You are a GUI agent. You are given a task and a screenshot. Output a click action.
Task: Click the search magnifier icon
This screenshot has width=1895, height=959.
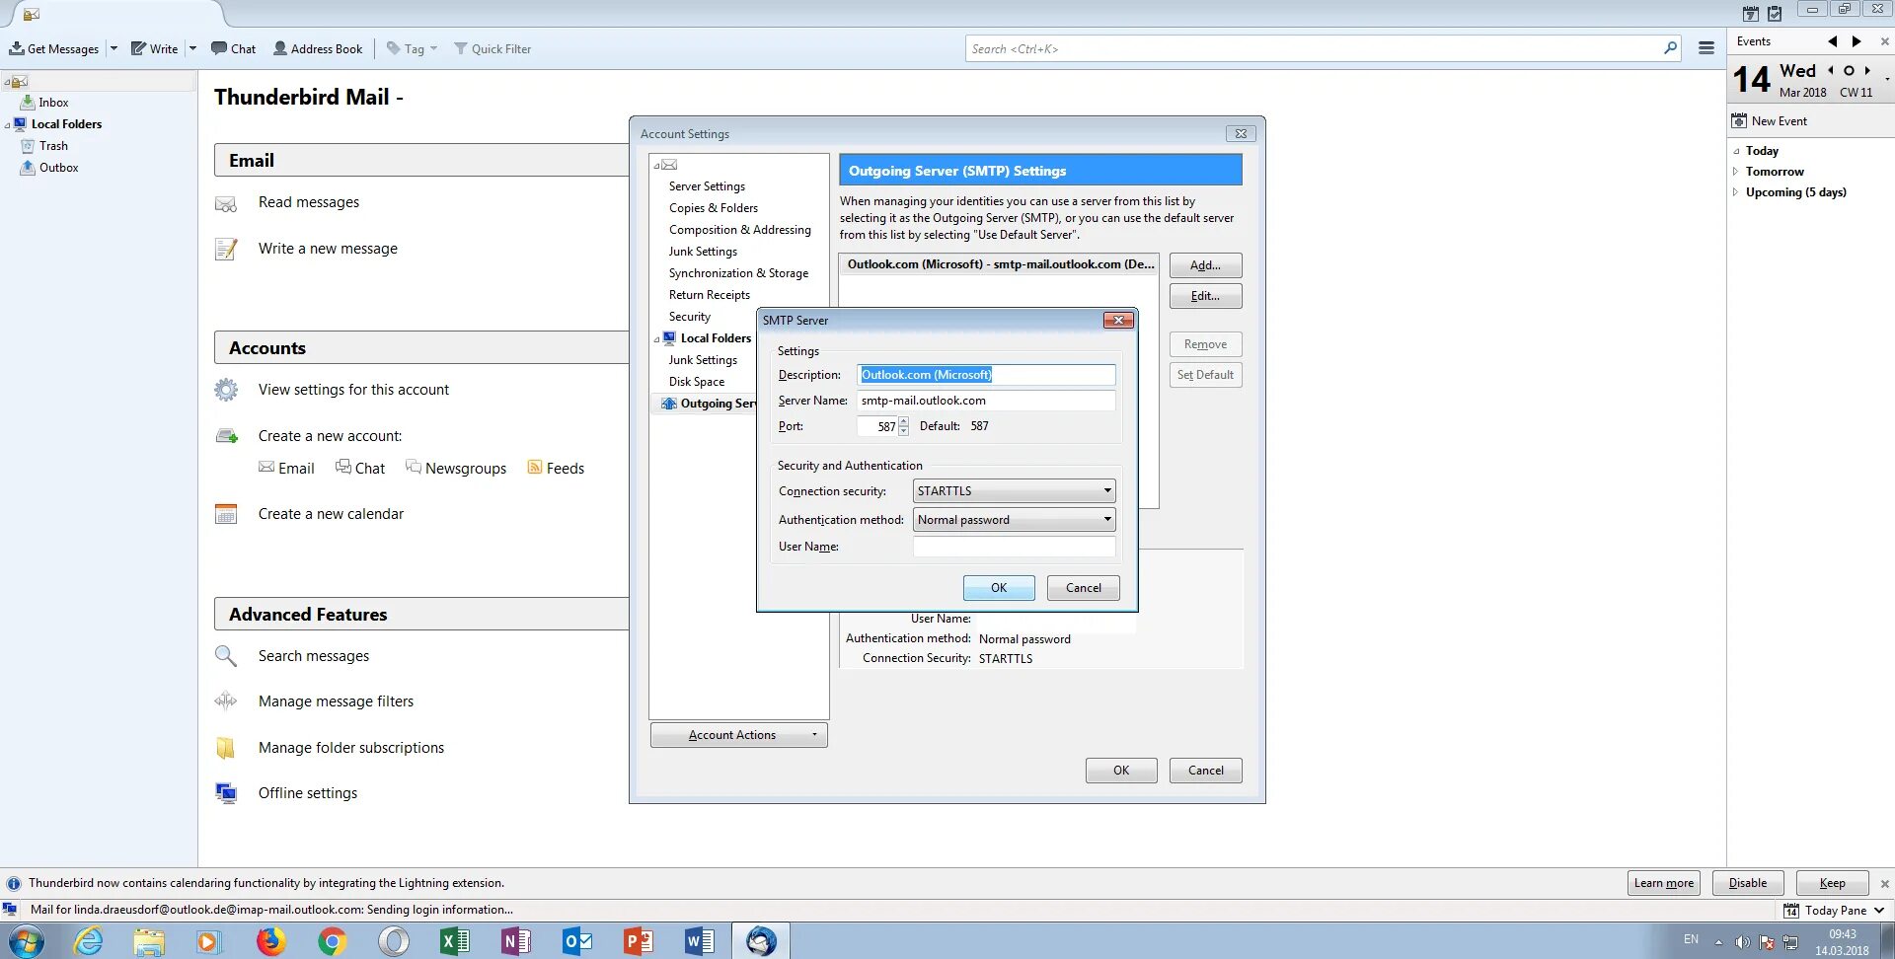1670,47
